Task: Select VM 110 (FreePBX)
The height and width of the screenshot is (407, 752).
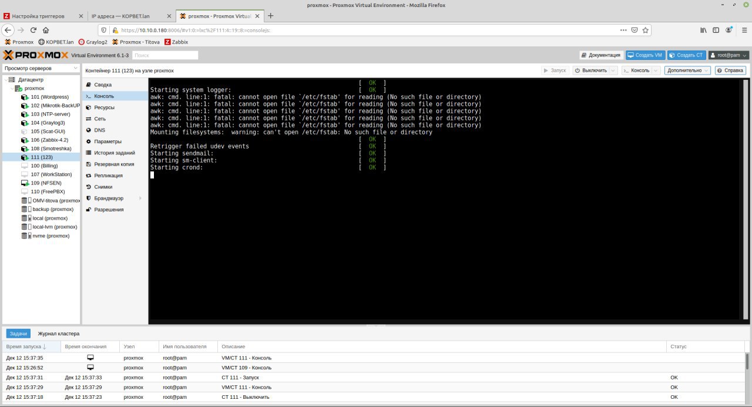Action: point(48,191)
